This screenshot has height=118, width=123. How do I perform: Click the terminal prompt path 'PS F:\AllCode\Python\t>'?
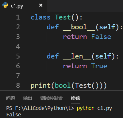point(40,108)
